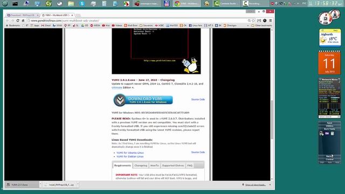This screenshot has height=194, width=345.
Task: Open the Changelog tab below downloads
Action: point(141,165)
